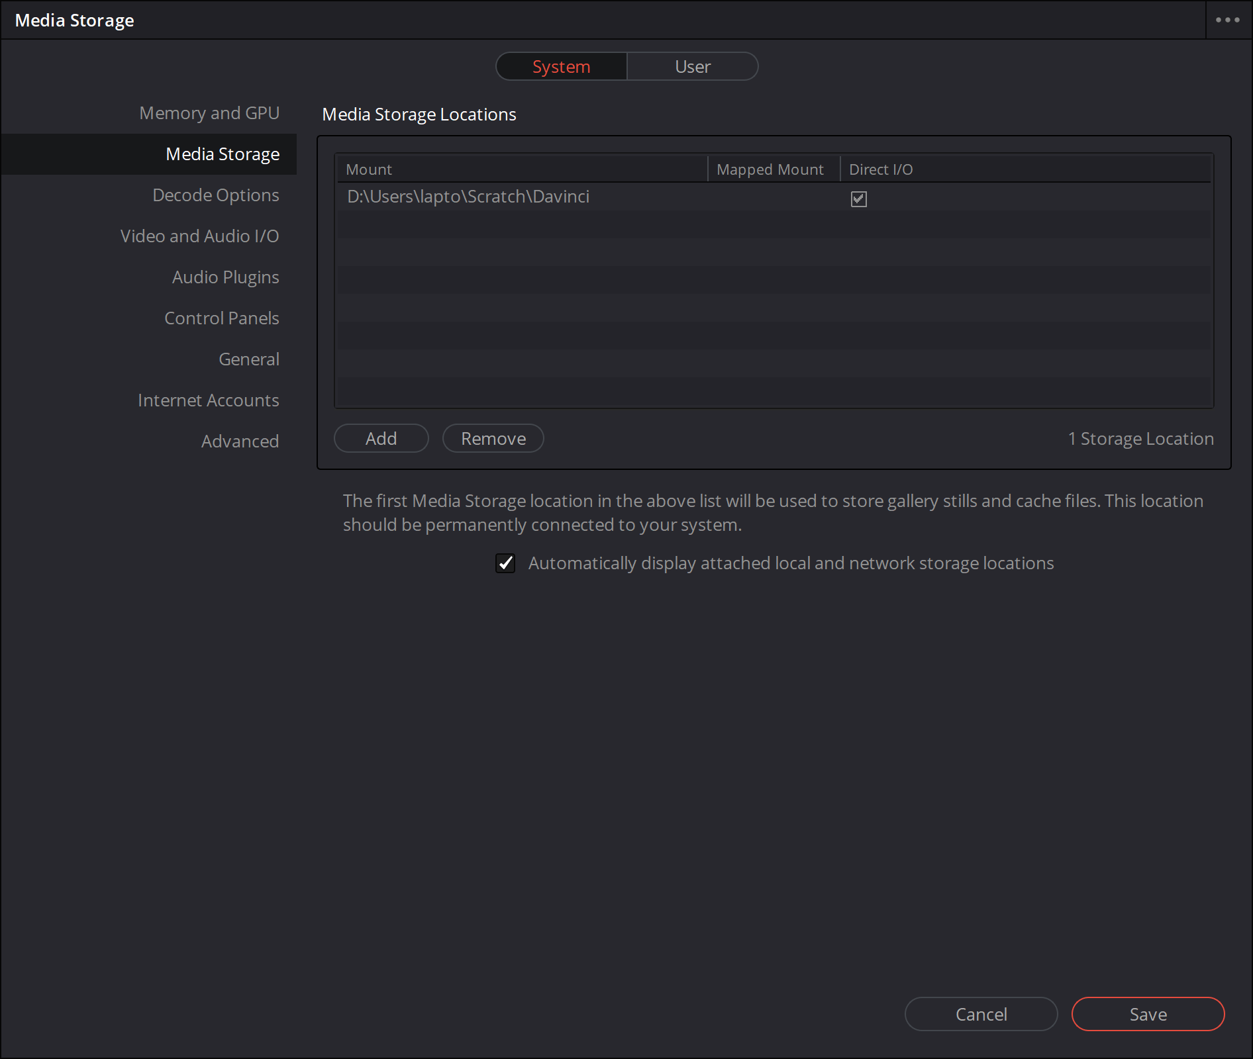Open Control Panels settings
The image size is (1253, 1059).
pyautogui.click(x=221, y=318)
